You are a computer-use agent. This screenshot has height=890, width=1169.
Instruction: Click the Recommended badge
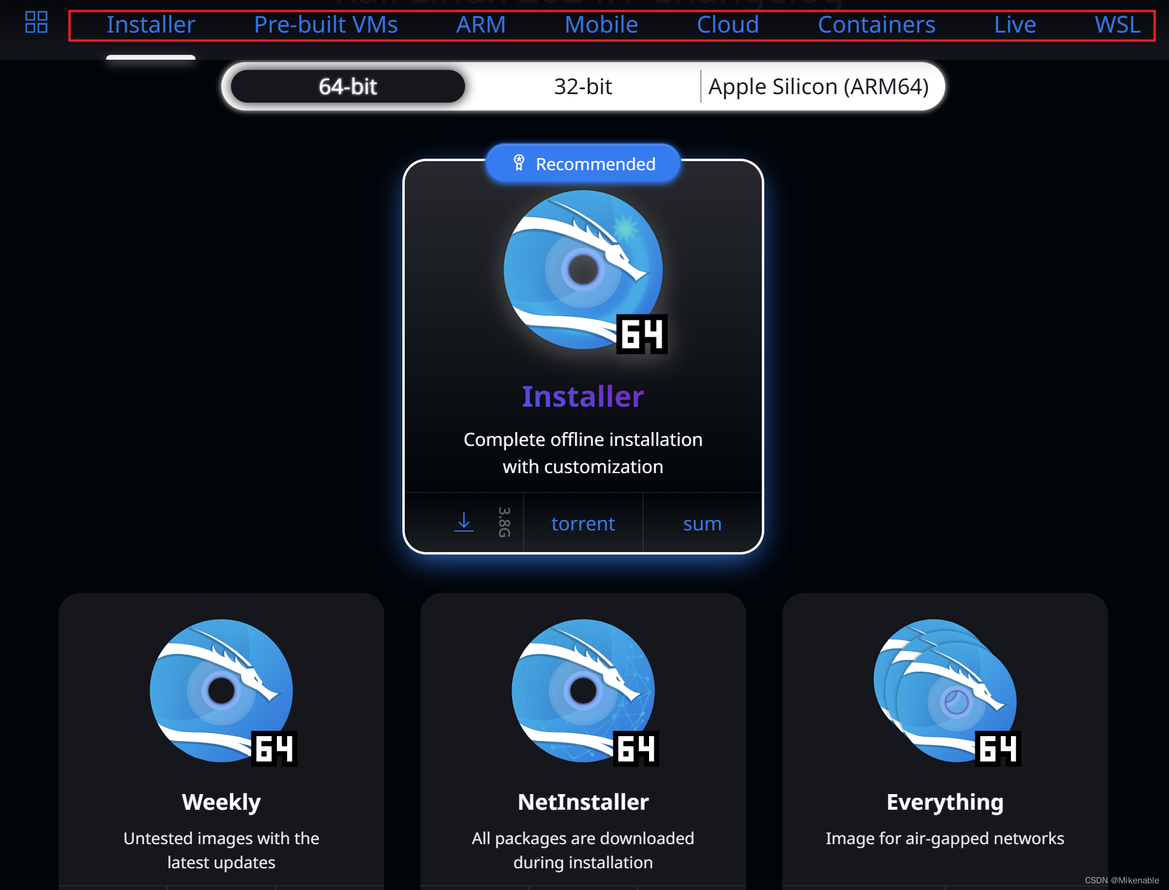[x=583, y=164]
